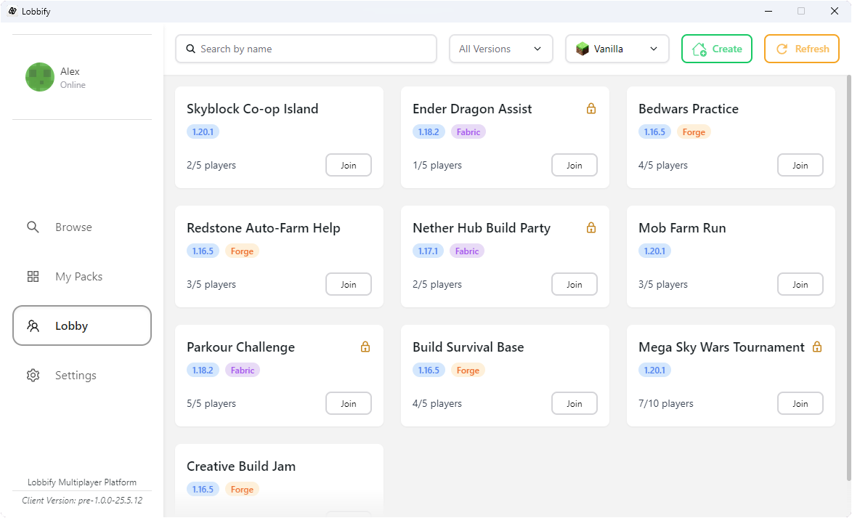Focus the Search by name field
Image resolution: width=852 pixels, height=518 pixels.
pos(307,49)
